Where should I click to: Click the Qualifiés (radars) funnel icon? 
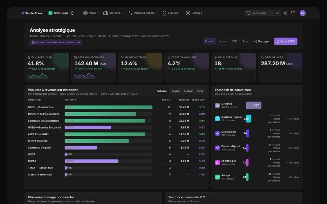(x=217, y=119)
